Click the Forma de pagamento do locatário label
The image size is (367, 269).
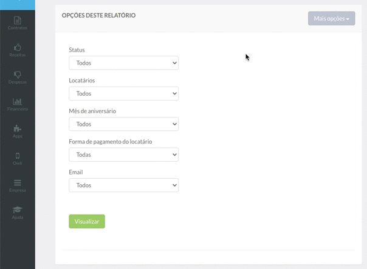click(x=110, y=142)
